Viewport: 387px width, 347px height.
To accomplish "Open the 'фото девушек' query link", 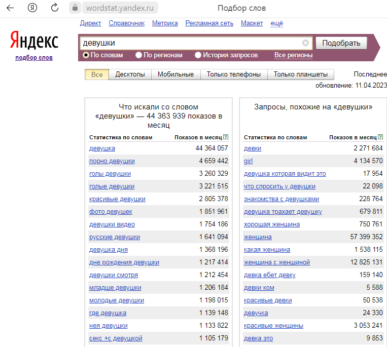I will (x=111, y=212).
